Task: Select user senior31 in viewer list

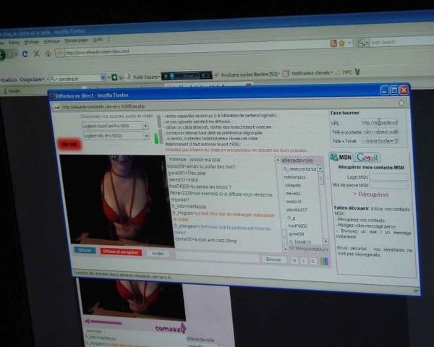Action: [294, 202]
